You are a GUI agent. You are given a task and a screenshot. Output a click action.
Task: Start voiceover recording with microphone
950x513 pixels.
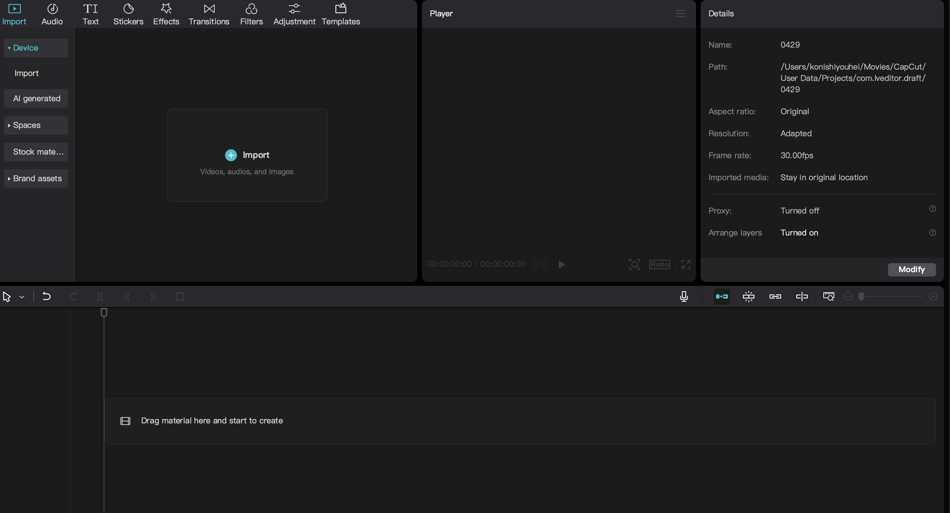(x=684, y=296)
